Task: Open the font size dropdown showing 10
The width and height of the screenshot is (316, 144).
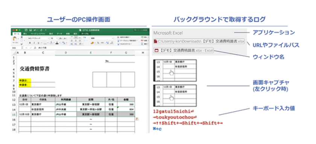Action: (x=54, y=38)
